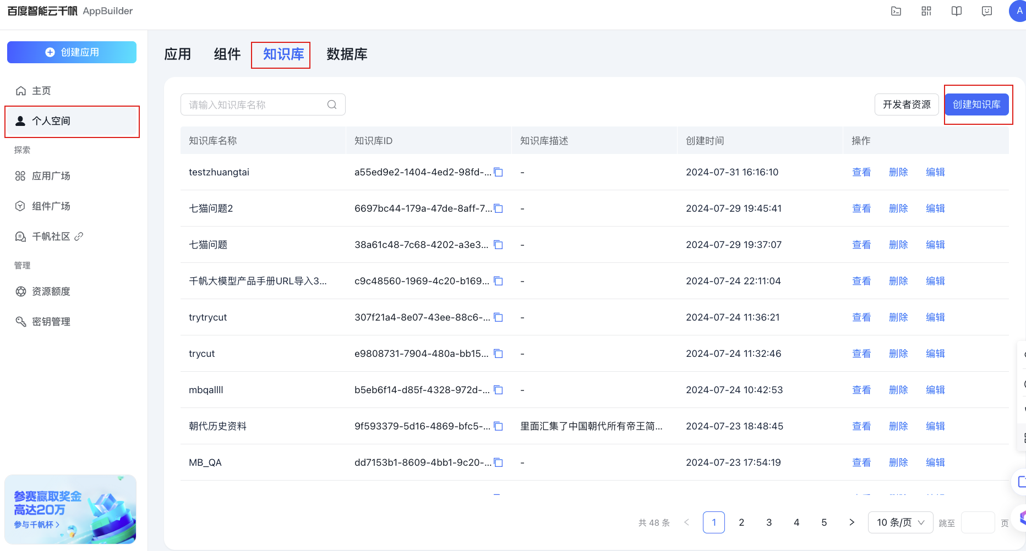The height and width of the screenshot is (551, 1026).
Task: Click the 朝代历史资料 name cell
Action: pyautogui.click(x=218, y=426)
